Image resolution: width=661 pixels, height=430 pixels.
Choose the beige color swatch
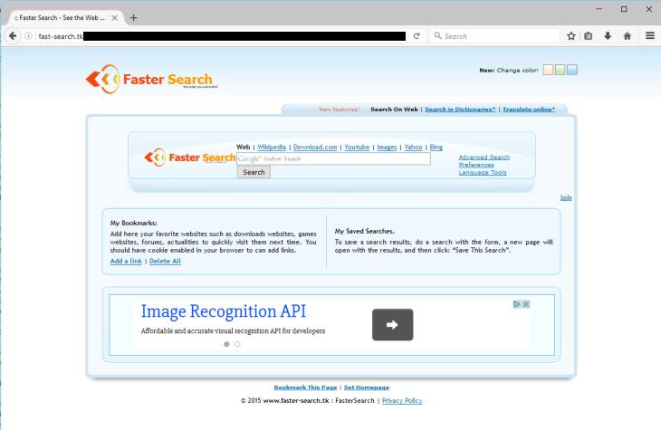pos(548,70)
